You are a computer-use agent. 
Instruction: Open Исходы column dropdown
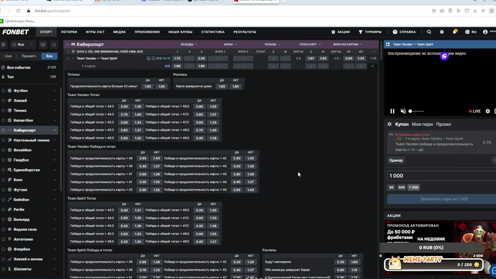(189, 44)
